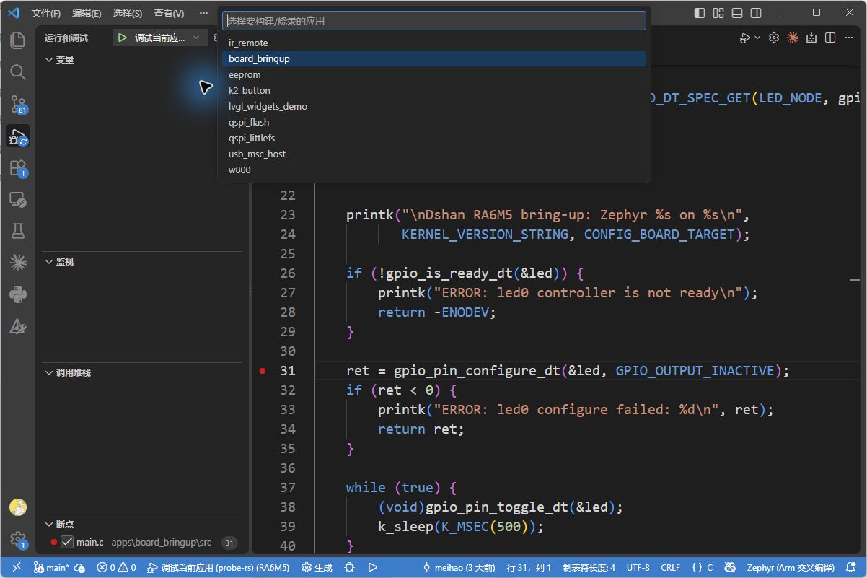Open the 选择(S) menu
Screen dimensions: 867x578
pos(128,13)
